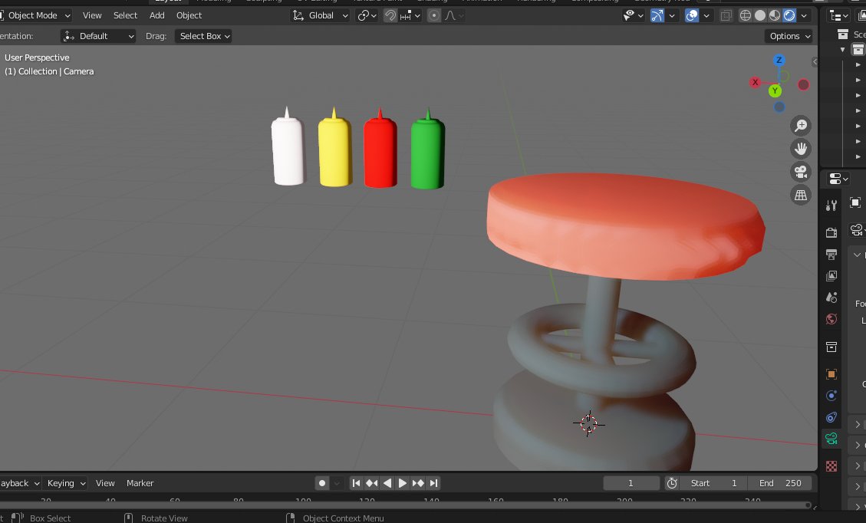Open Default orientation dropdown
Screen dimensions: 866x523
pyautogui.click(x=98, y=36)
